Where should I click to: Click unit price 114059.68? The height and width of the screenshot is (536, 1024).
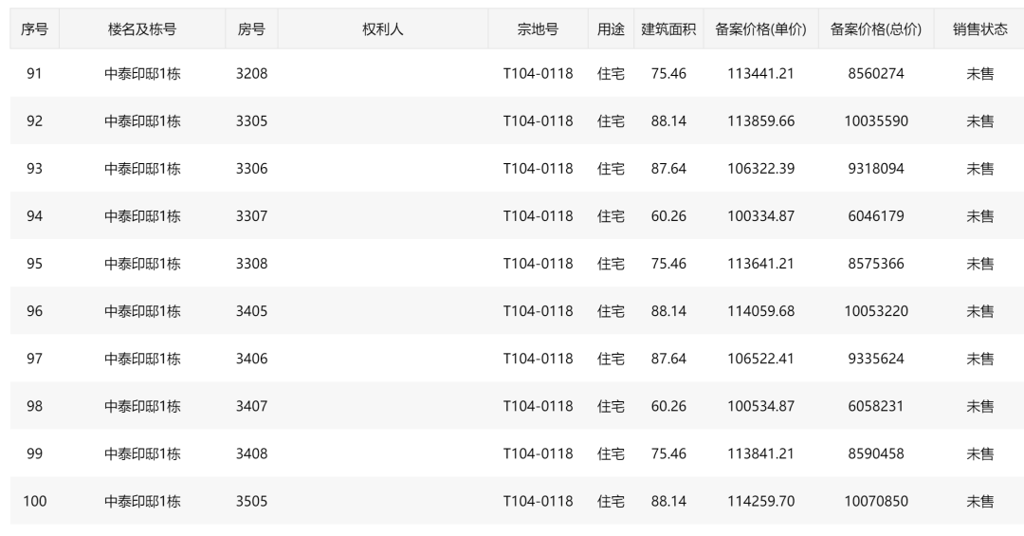pyautogui.click(x=760, y=311)
